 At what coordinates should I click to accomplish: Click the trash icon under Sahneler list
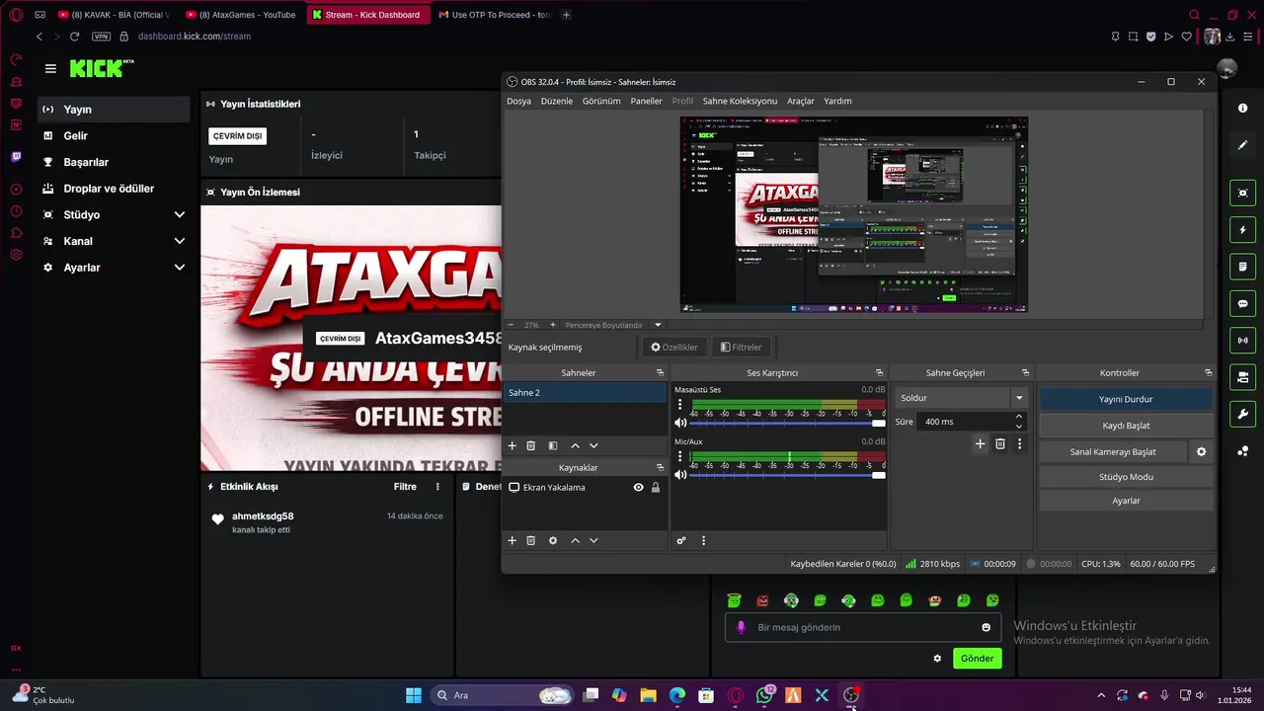530,446
